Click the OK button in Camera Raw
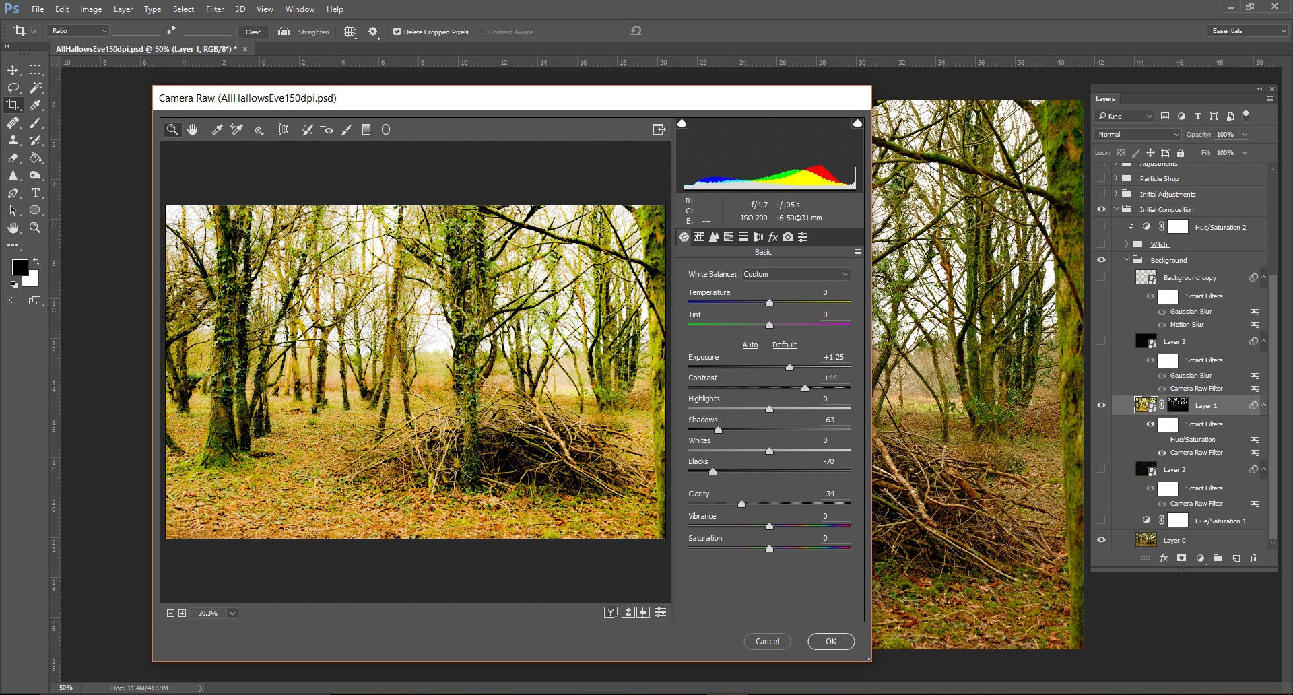Image resolution: width=1293 pixels, height=695 pixels. [831, 641]
